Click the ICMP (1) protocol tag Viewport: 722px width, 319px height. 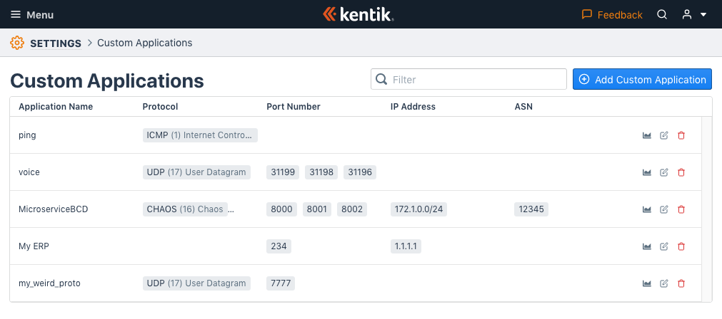tap(200, 135)
